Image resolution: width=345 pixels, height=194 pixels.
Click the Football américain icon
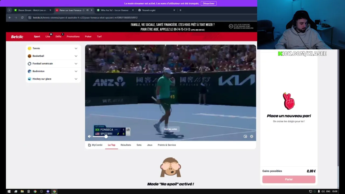click(29, 64)
